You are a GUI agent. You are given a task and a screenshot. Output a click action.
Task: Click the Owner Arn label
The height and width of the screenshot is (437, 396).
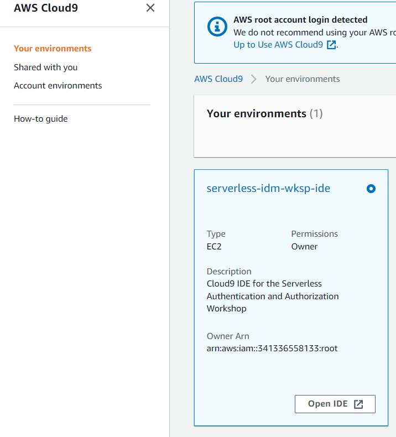click(x=228, y=336)
